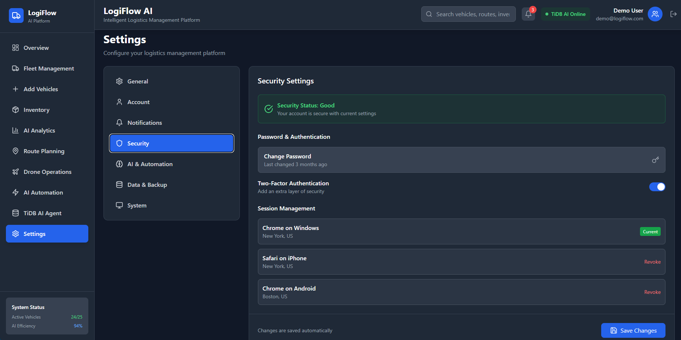Image resolution: width=681 pixels, height=340 pixels.
Task: Select the Data & Backup settings tab
Action: click(147, 185)
